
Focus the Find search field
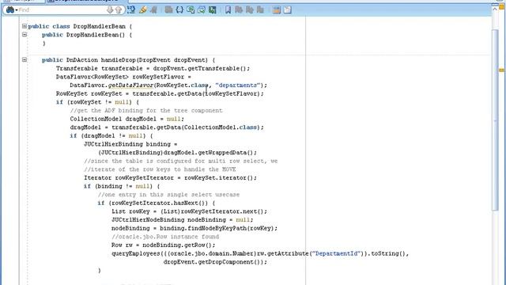(62, 10)
